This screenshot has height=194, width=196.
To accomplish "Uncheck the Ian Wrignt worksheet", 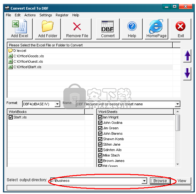I will tap(100, 117).
